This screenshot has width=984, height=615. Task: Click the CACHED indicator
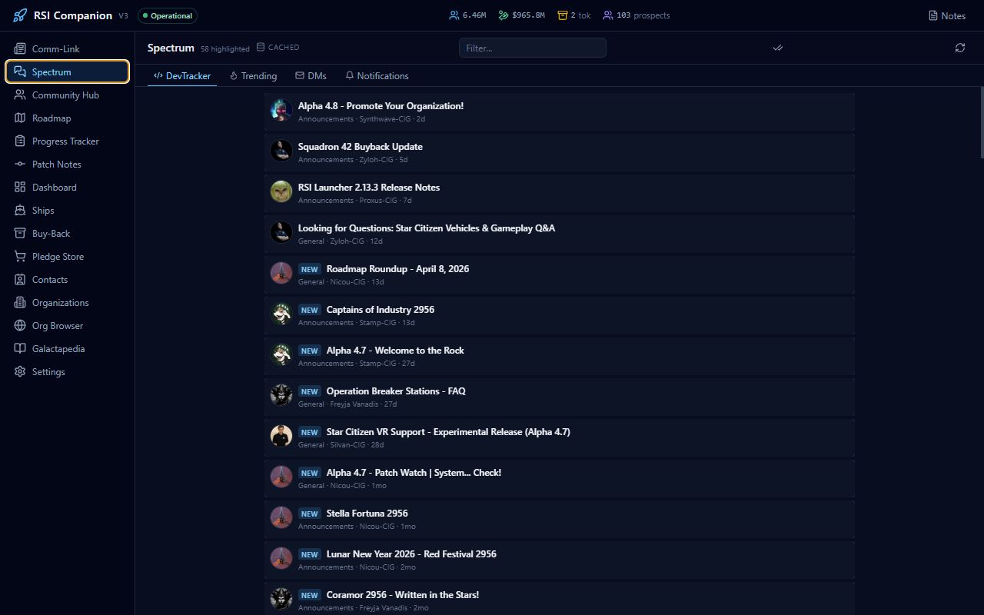tap(278, 48)
